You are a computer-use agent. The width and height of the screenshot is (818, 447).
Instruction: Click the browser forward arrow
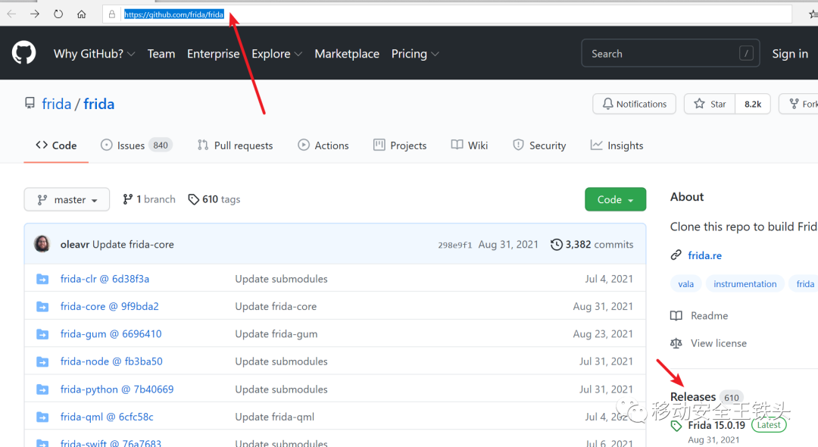click(x=35, y=14)
